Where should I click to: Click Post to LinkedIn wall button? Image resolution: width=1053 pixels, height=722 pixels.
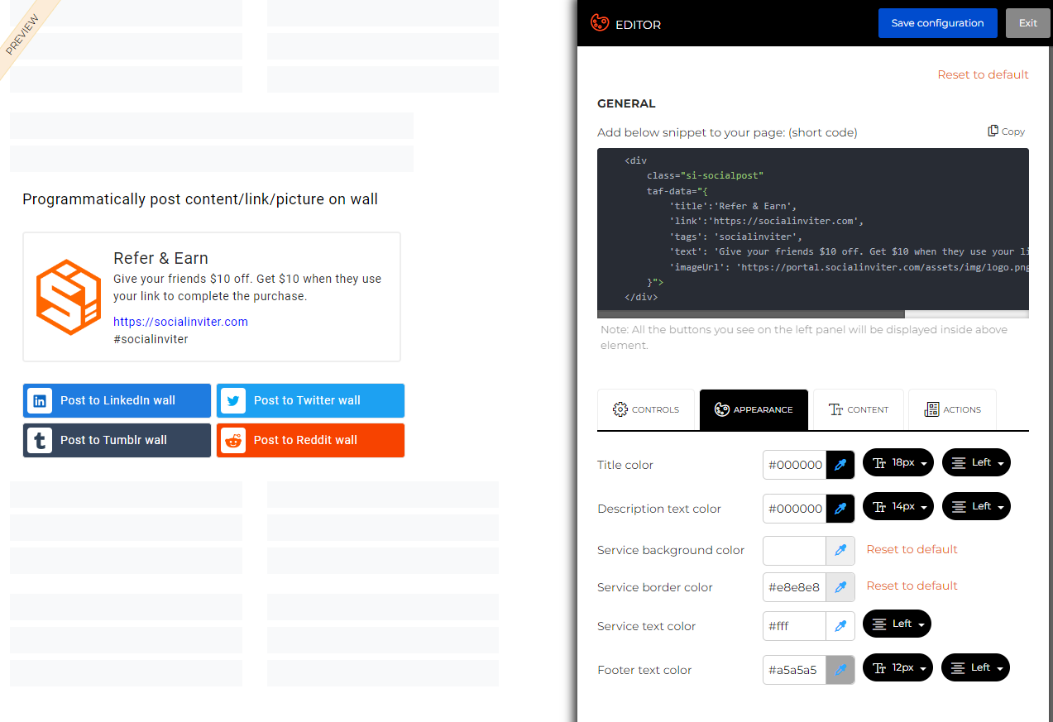117,400
